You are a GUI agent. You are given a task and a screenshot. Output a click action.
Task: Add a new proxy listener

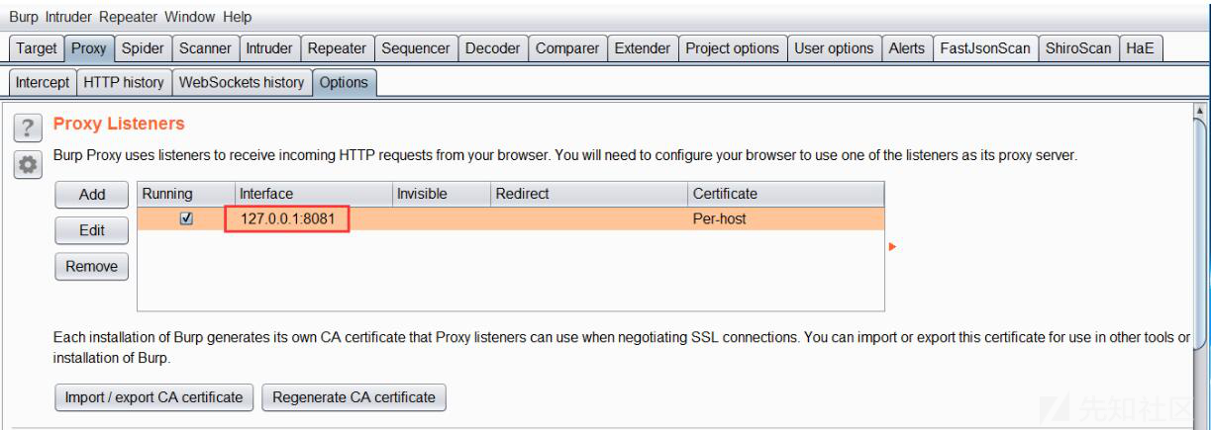point(92,195)
